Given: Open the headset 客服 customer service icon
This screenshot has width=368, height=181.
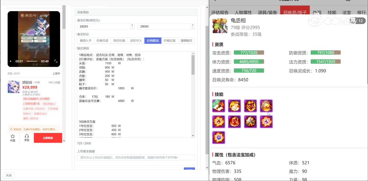Looking at the screenshot, I should click(x=27, y=136).
